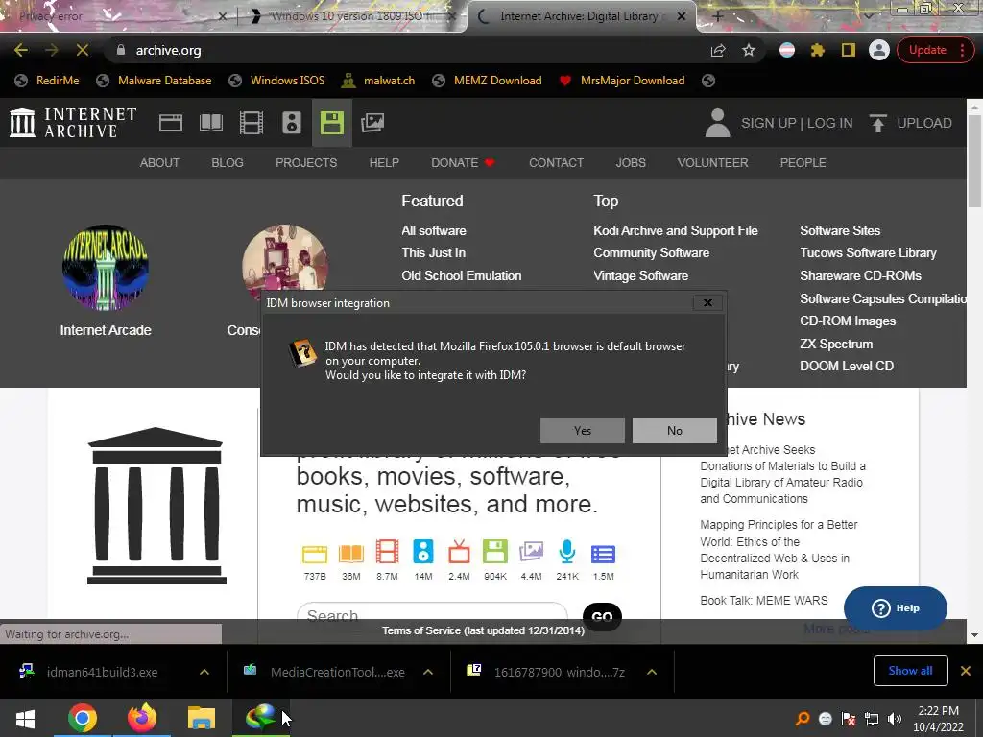The width and height of the screenshot is (983, 737).
Task: Open the DONATE menu item
Action: pyautogui.click(x=463, y=163)
